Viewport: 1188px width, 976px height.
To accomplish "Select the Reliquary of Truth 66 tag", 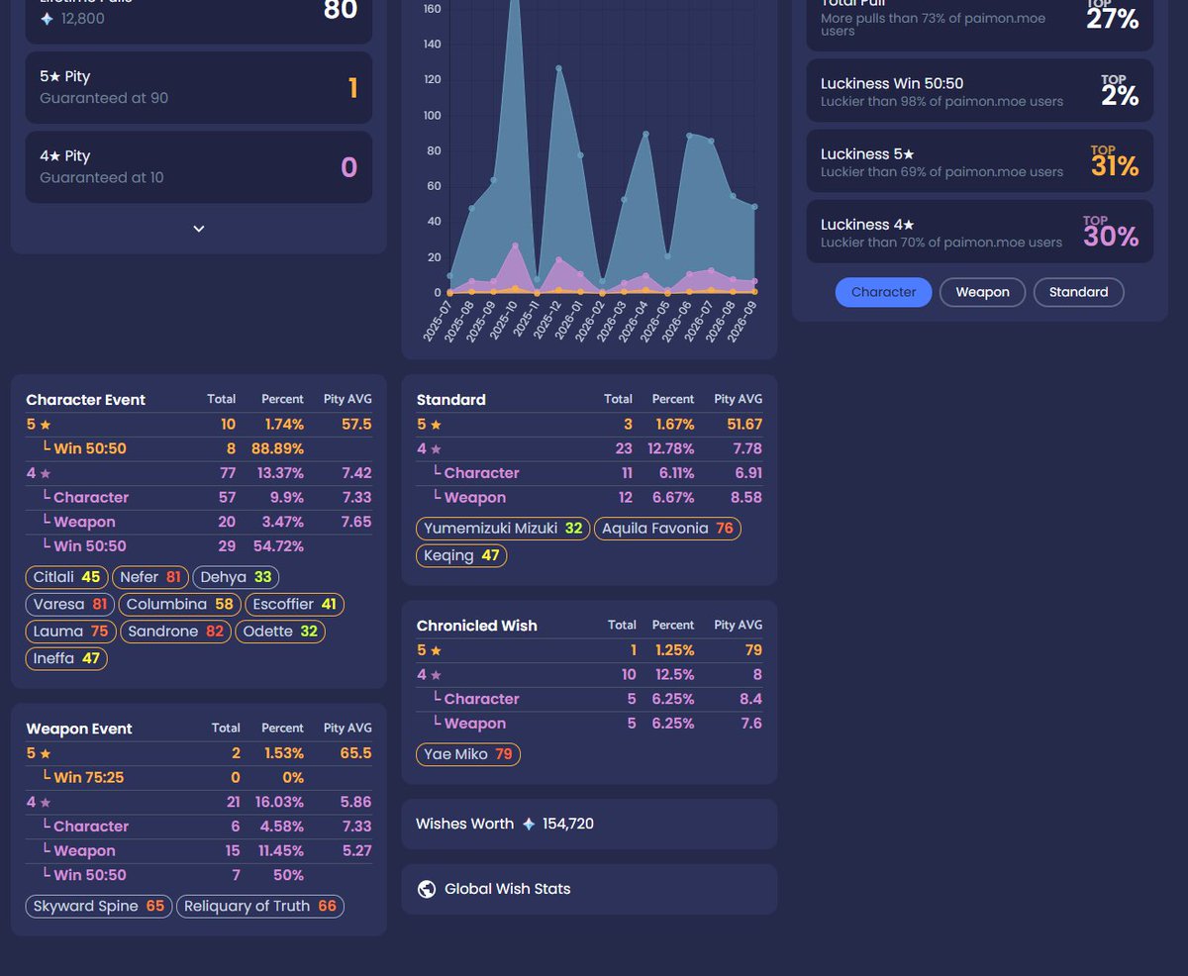I will point(260,907).
